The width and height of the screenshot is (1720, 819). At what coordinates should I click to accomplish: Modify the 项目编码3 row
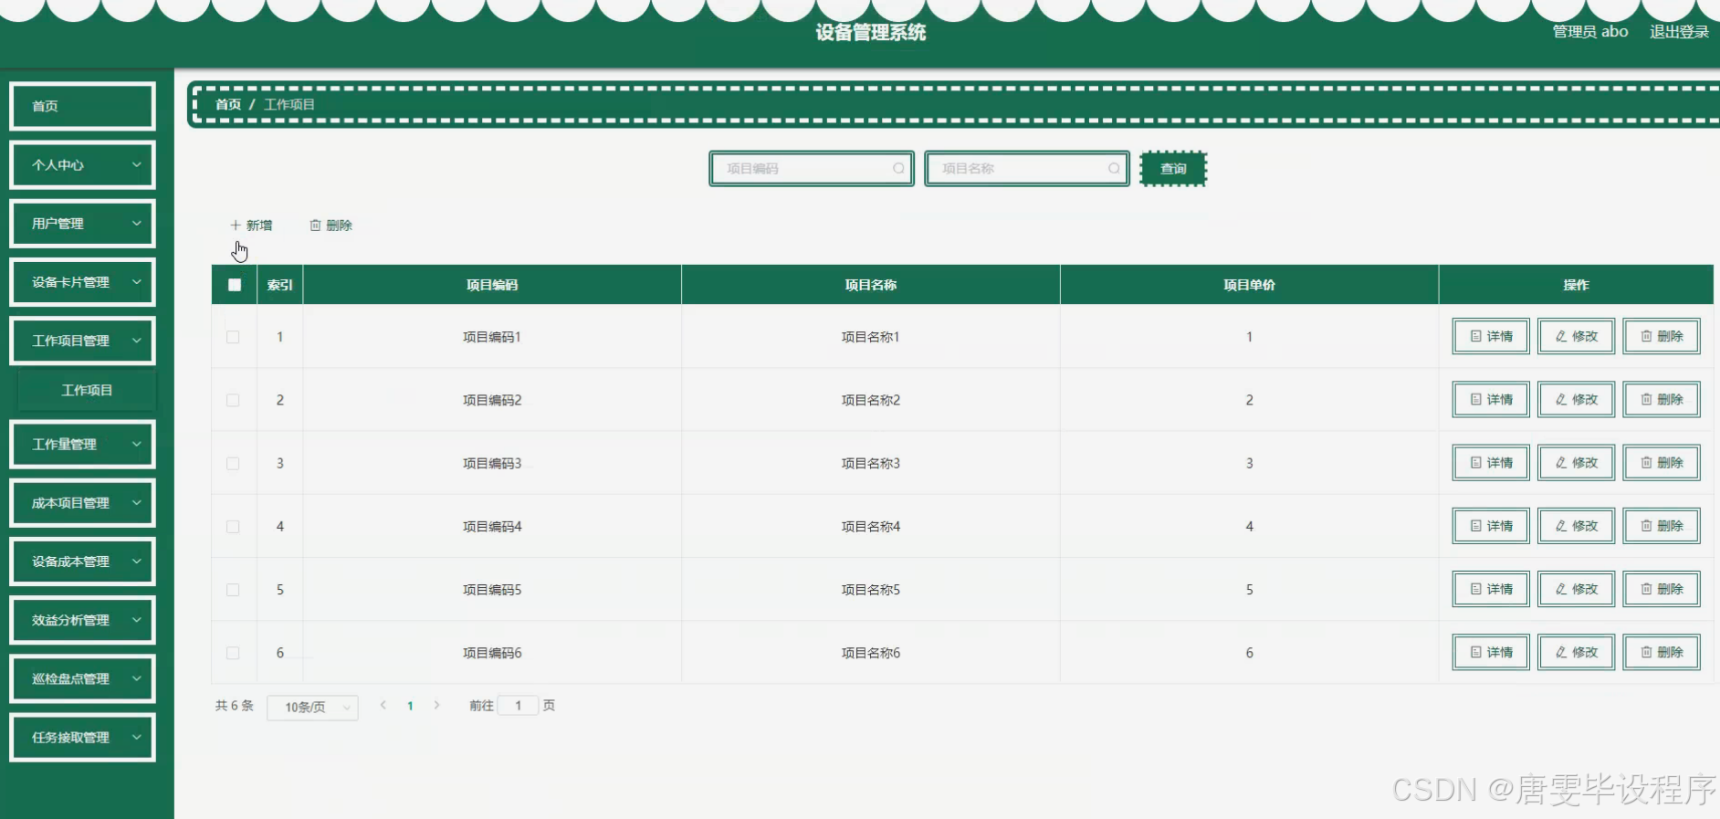[1576, 463]
